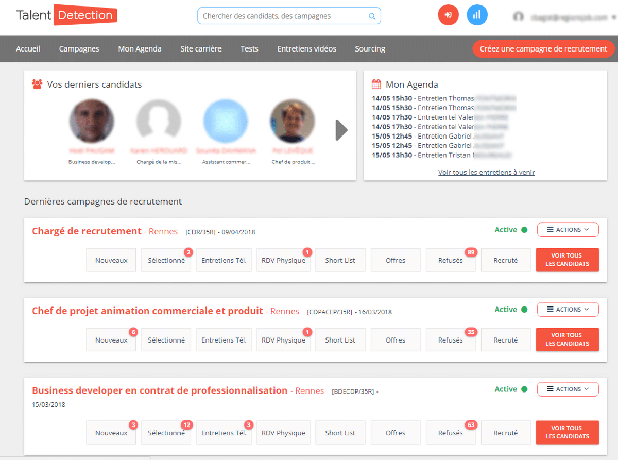Open the Pol Levêque candidate photo
The width and height of the screenshot is (618, 460).
293,122
